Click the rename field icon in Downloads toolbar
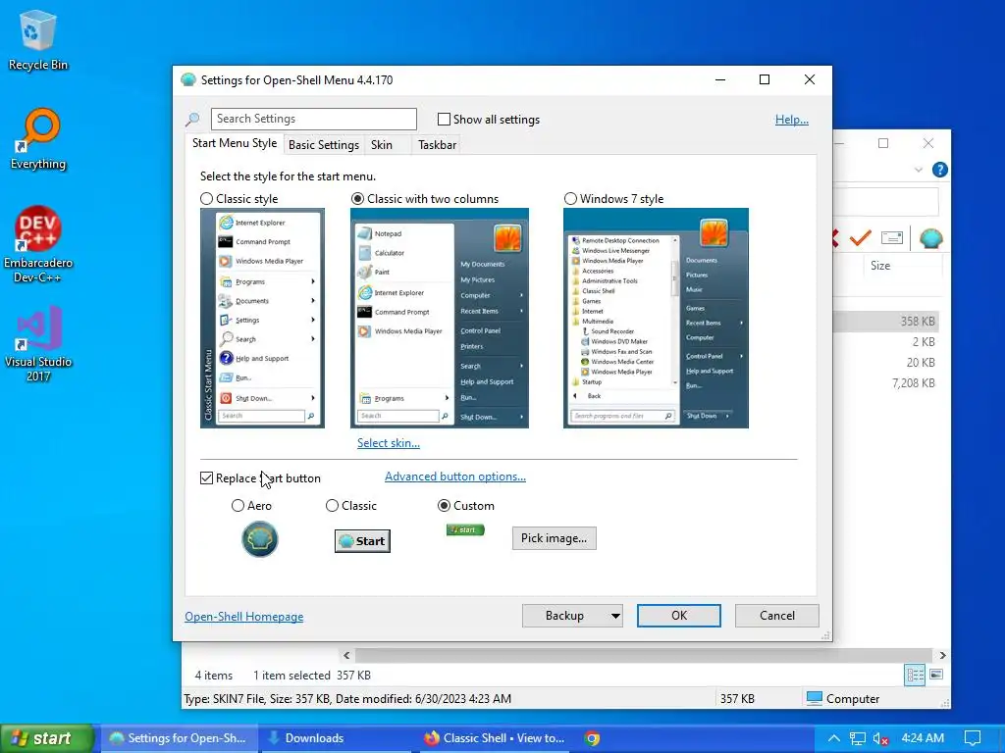Screen dimensions: 1005x753 pos(892,238)
